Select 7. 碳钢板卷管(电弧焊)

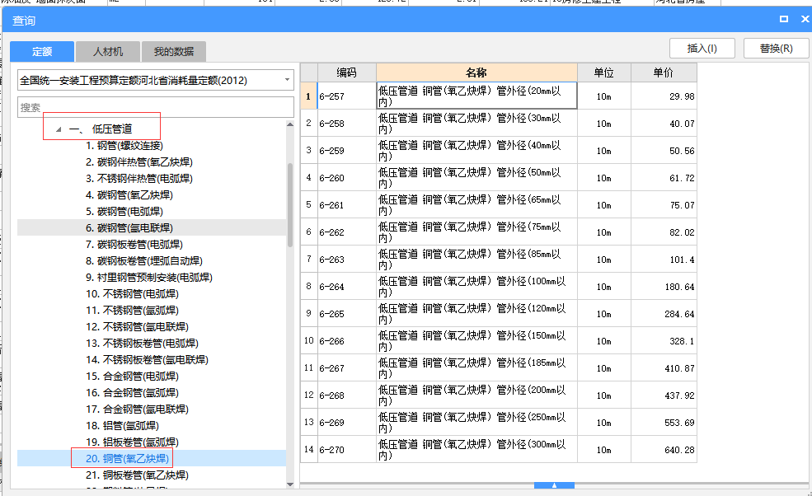pyautogui.click(x=134, y=245)
